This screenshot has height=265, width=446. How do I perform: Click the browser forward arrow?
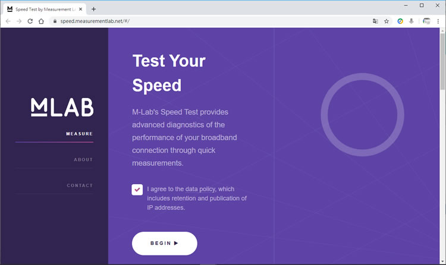(x=19, y=21)
